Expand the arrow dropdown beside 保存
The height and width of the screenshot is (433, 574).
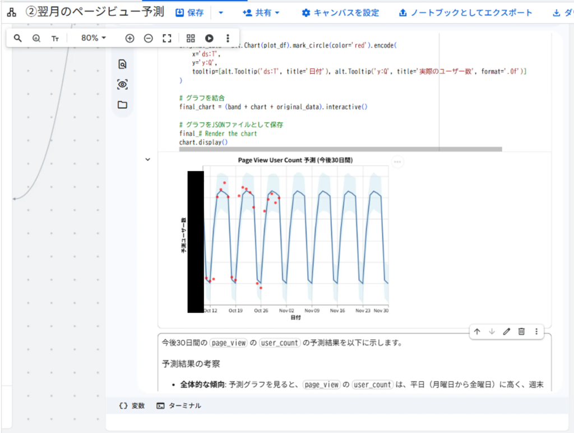[x=220, y=12]
